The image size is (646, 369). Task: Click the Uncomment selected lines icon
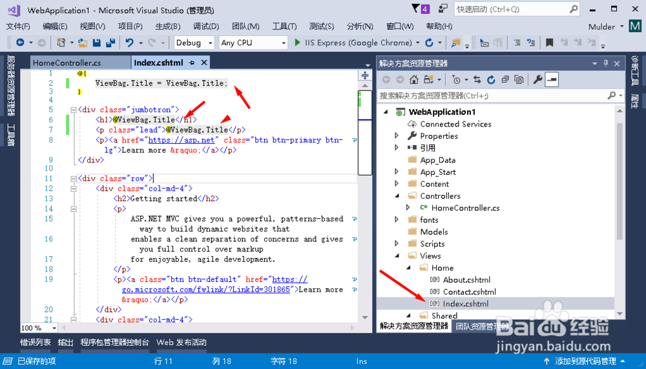point(531,43)
